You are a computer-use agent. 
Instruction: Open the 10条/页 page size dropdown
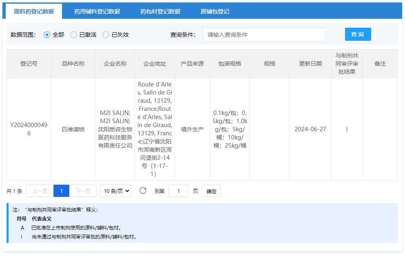tap(115, 191)
